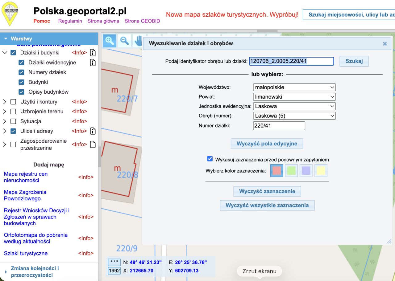
Task: Toggle the Ulice i adresy layer checkbox
Action: click(13, 131)
